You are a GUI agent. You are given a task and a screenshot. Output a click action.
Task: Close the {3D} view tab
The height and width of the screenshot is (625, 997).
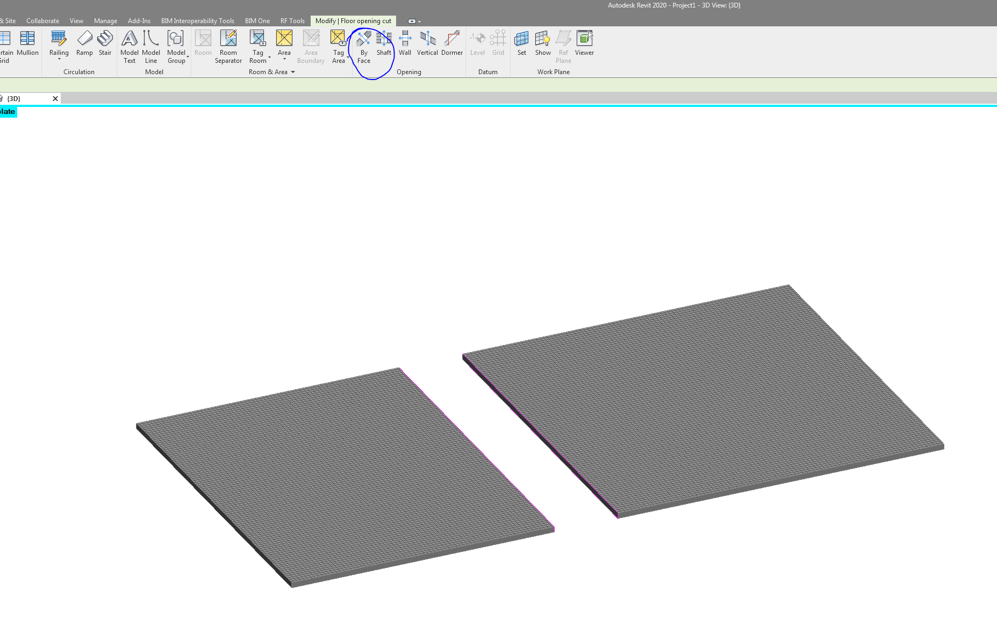pos(55,98)
